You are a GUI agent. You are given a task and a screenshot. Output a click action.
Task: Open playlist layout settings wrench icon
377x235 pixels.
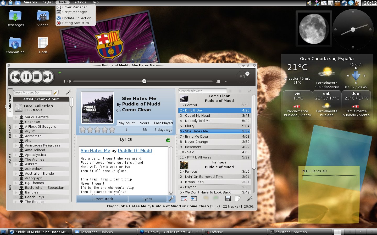point(250,199)
